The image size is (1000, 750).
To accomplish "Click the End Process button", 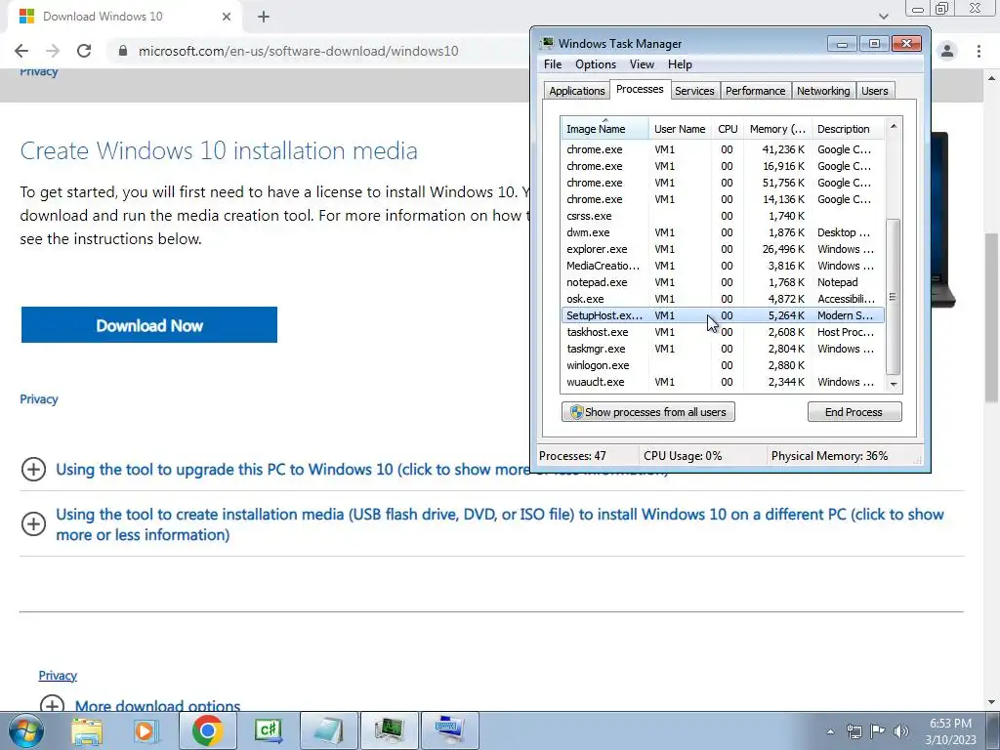I will (x=854, y=412).
